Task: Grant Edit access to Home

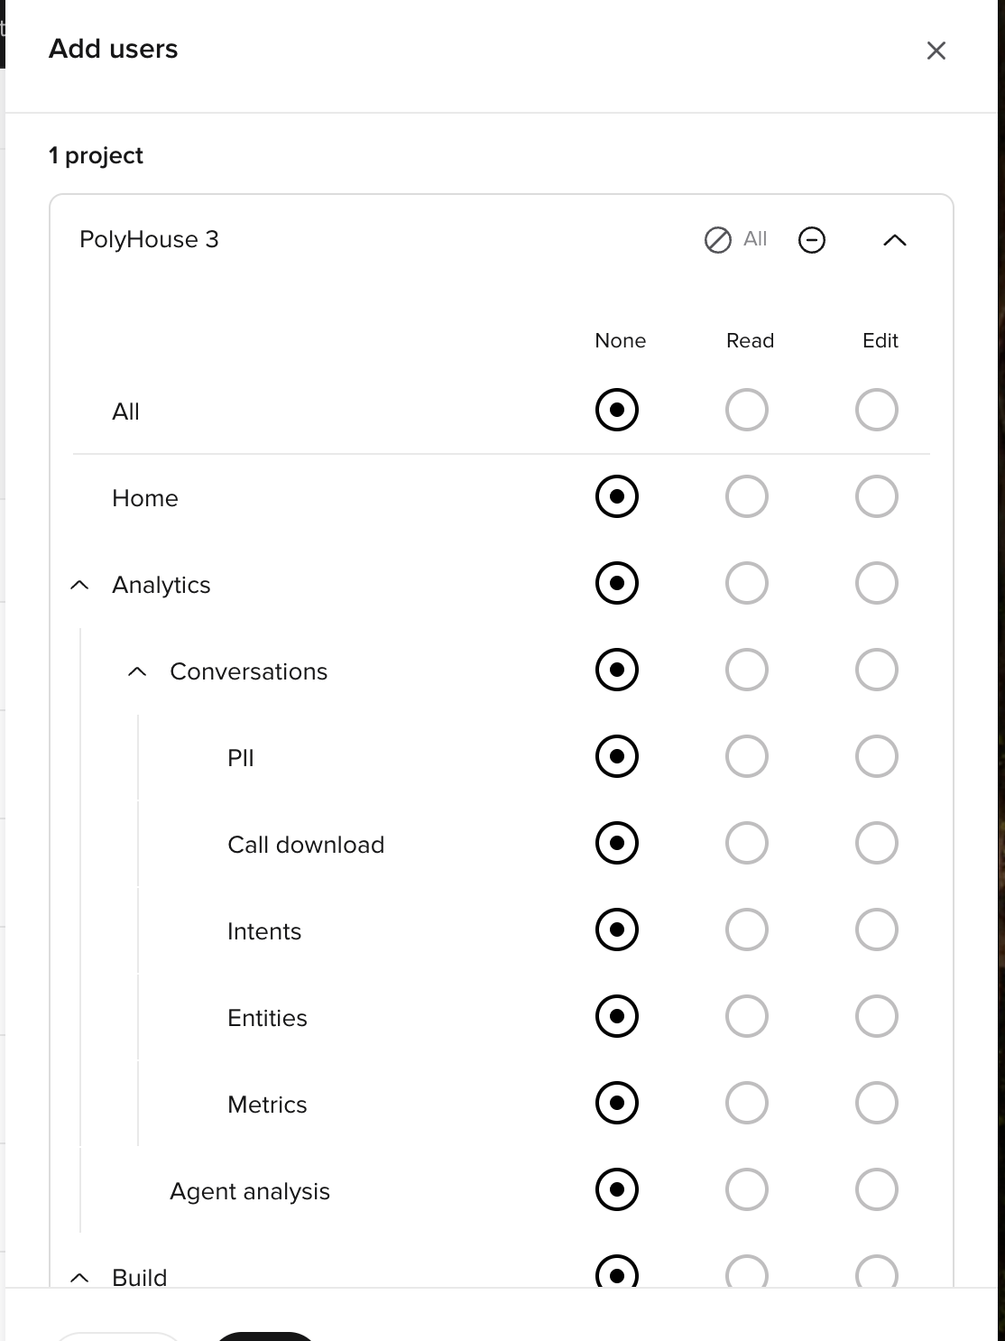Action: click(876, 495)
